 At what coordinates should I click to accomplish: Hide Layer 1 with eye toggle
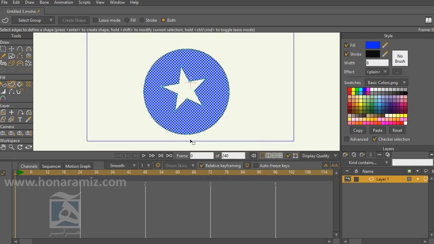tap(348, 179)
